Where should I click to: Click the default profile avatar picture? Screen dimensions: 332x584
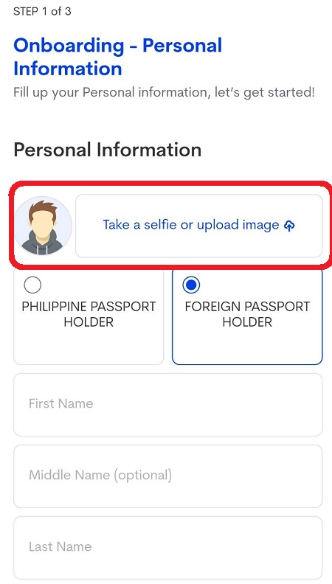pos(43,226)
